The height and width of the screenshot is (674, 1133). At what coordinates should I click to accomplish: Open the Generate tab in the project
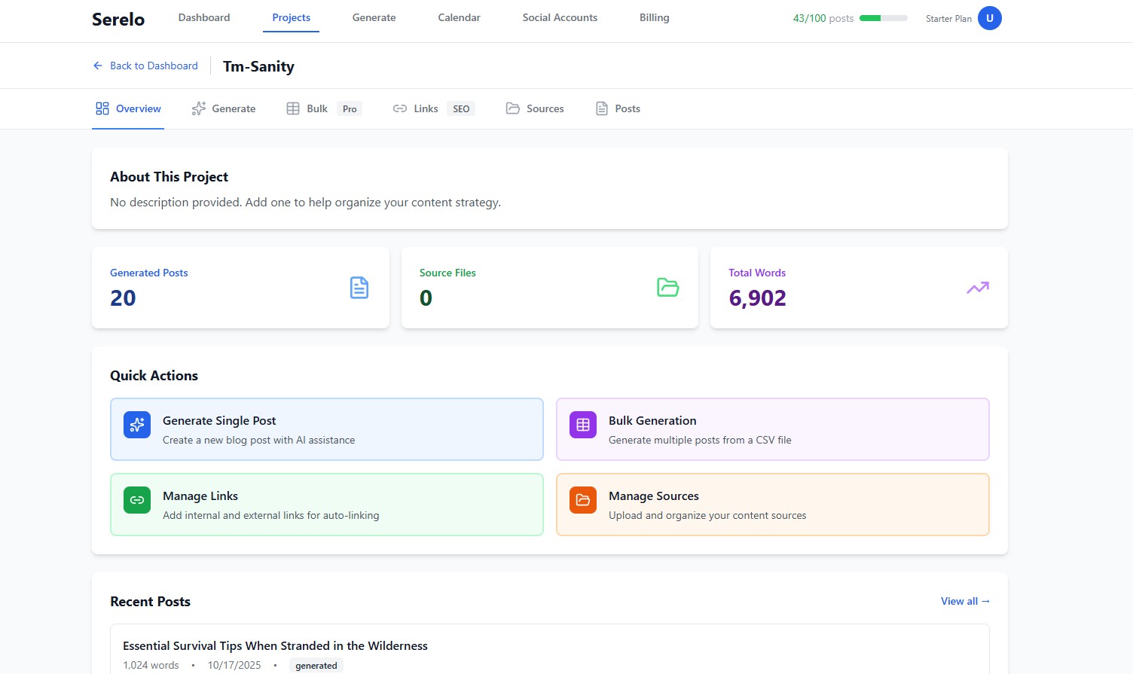pos(224,108)
